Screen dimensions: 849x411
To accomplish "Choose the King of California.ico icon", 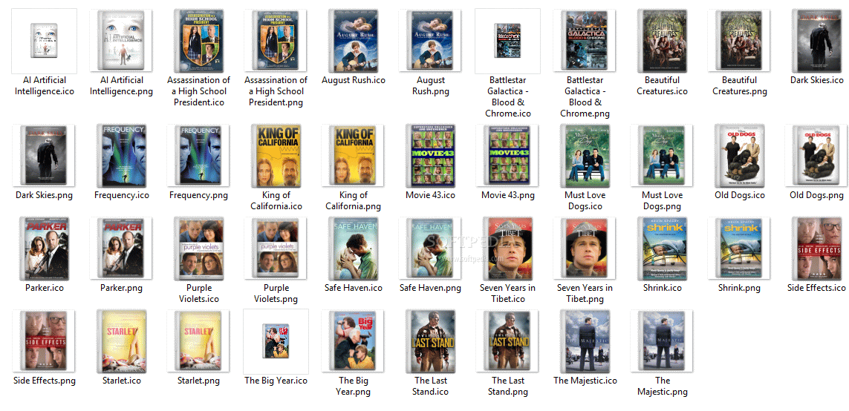I will point(276,156).
